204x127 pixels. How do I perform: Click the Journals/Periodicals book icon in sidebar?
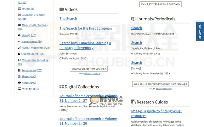(20, 15)
